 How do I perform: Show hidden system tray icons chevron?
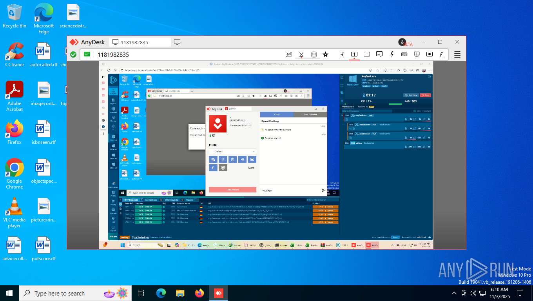coord(454,293)
